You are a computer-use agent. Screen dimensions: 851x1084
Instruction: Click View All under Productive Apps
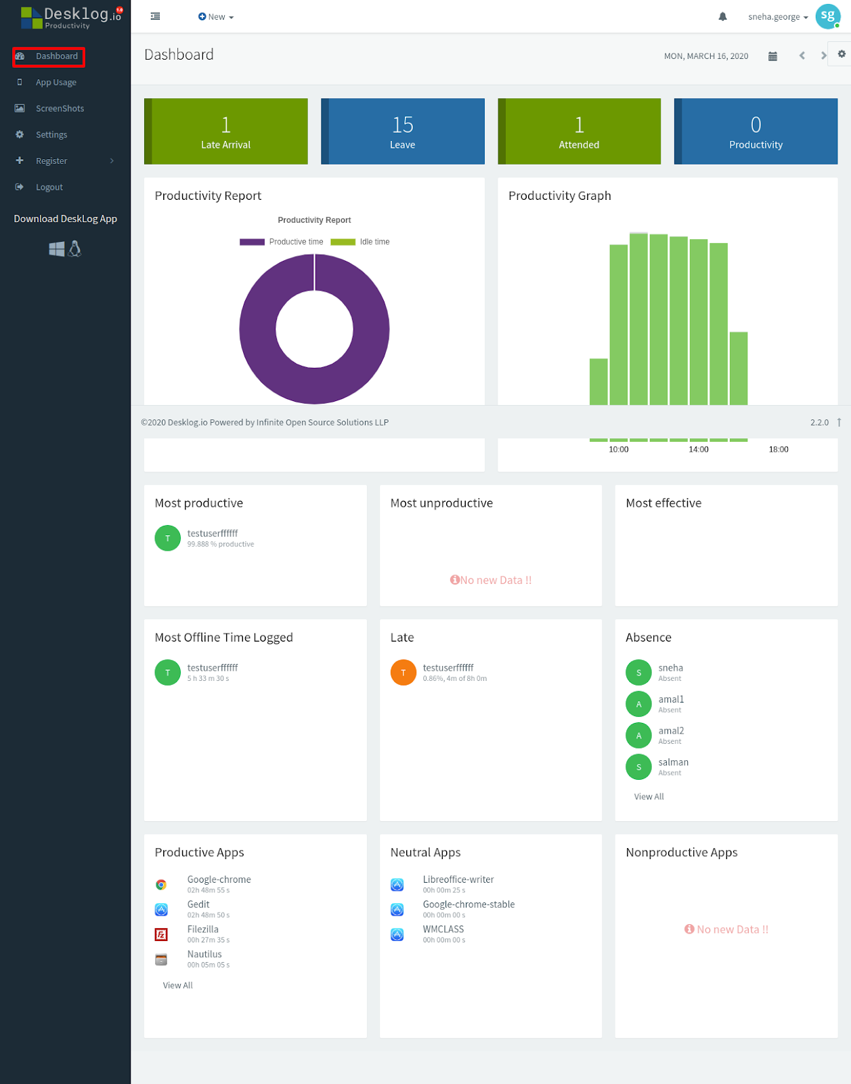click(x=177, y=985)
